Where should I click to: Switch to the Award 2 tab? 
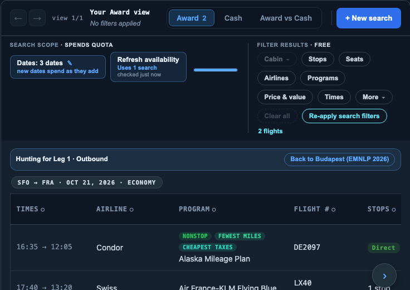coord(192,18)
